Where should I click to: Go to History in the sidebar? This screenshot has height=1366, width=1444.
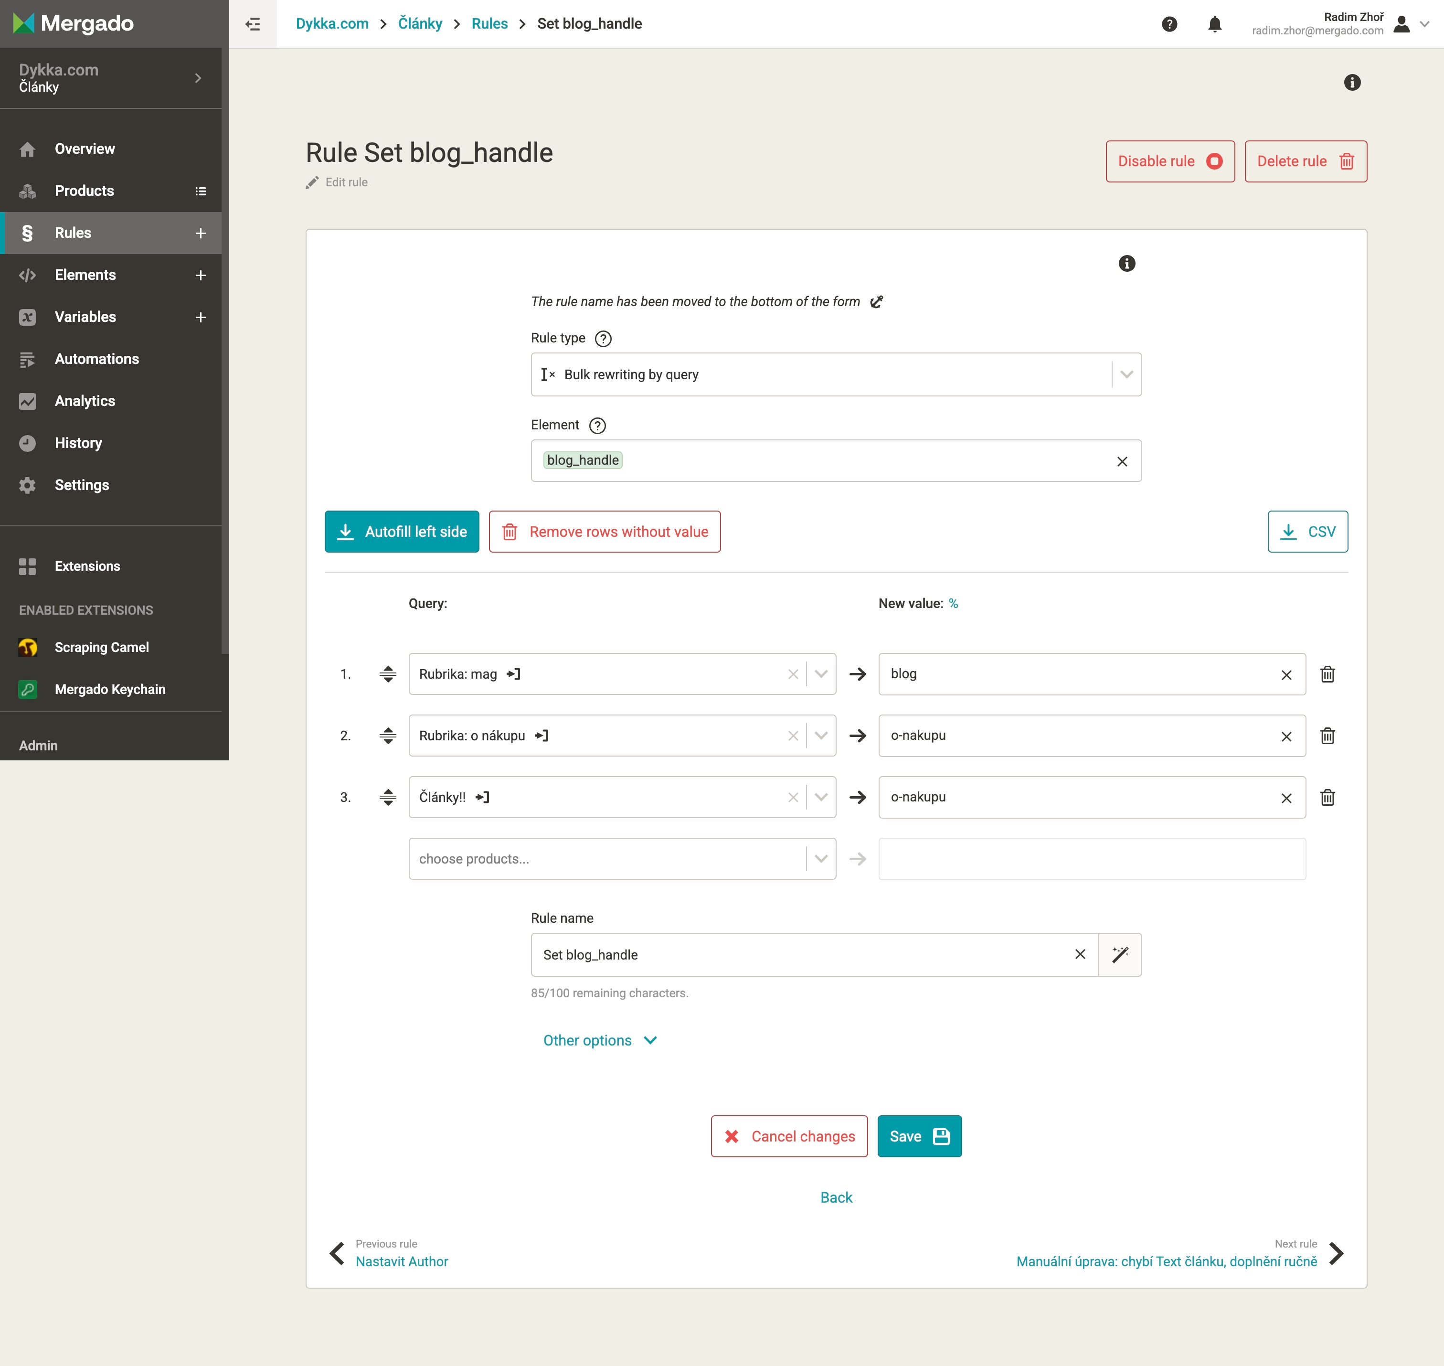coord(78,443)
